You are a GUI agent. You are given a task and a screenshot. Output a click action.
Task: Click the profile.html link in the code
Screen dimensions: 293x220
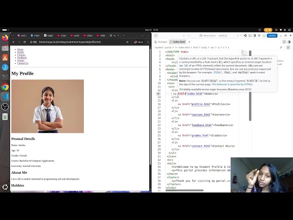pos(201,104)
